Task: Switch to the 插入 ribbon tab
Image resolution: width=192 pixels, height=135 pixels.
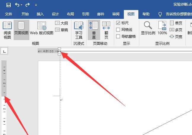Action: [x=40, y=14]
